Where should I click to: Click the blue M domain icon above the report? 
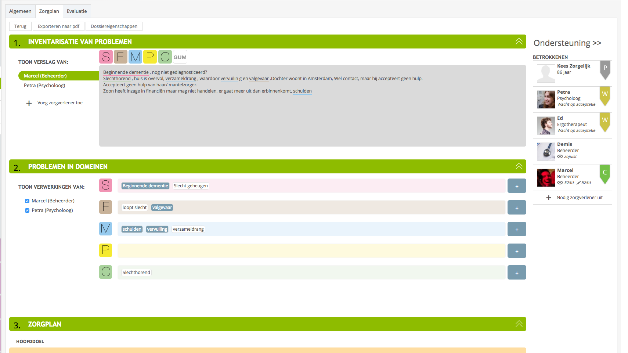(x=135, y=57)
